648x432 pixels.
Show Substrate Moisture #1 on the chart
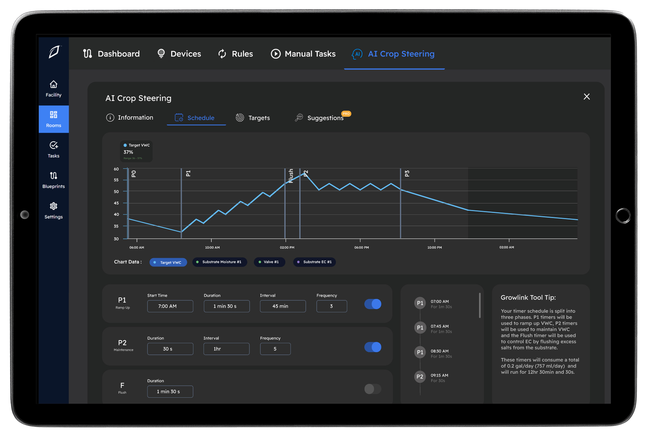coord(220,262)
